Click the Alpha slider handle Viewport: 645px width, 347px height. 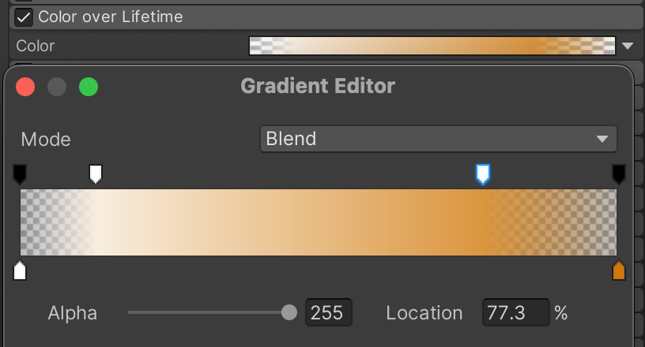click(x=289, y=313)
